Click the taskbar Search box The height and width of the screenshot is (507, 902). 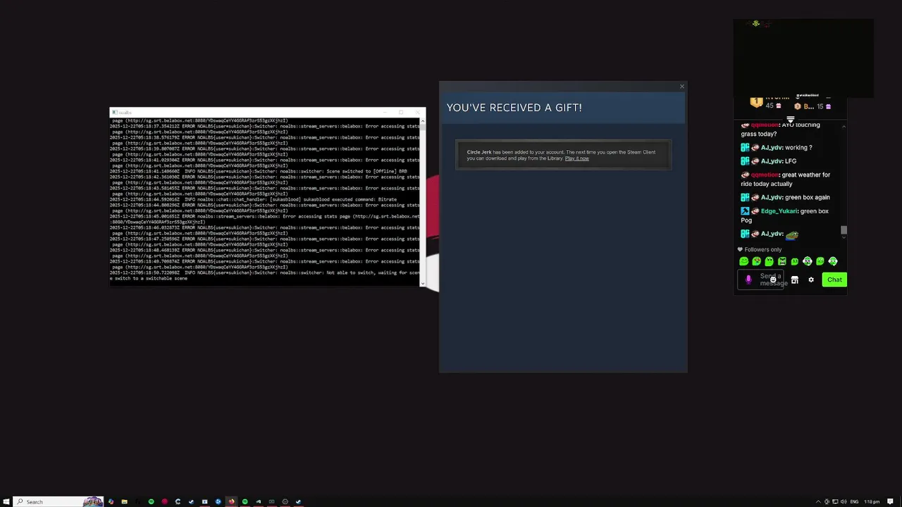pos(59,501)
